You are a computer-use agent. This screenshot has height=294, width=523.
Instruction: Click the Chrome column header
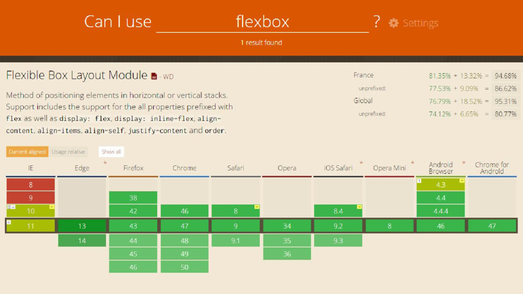pos(184,168)
